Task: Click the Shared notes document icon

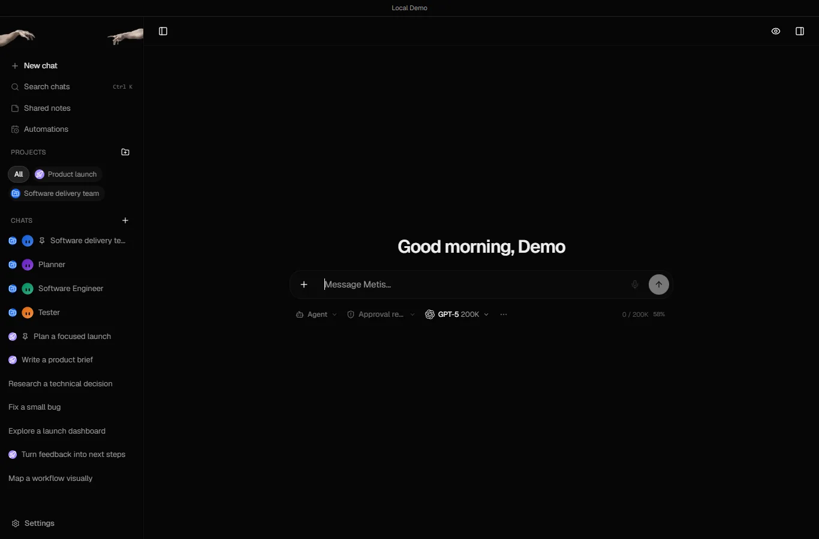Action: click(x=15, y=108)
